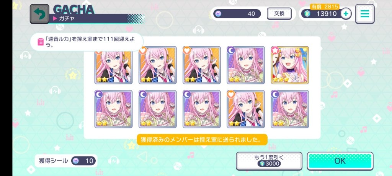
Task: Tap the crystal gem icon beside 13910
Action: pyautogui.click(x=307, y=14)
